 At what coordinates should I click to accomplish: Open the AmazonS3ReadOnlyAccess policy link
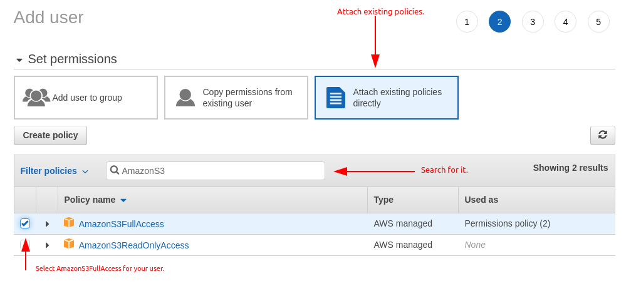pos(133,245)
